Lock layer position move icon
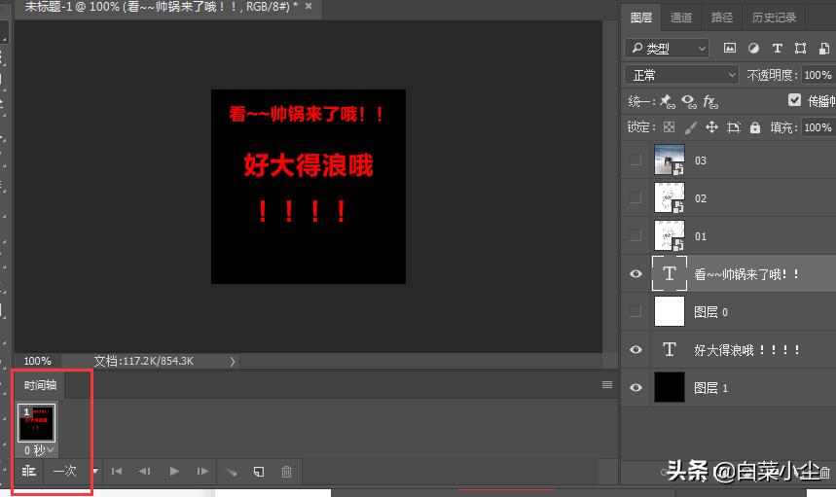The image size is (836, 497). coord(711,127)
